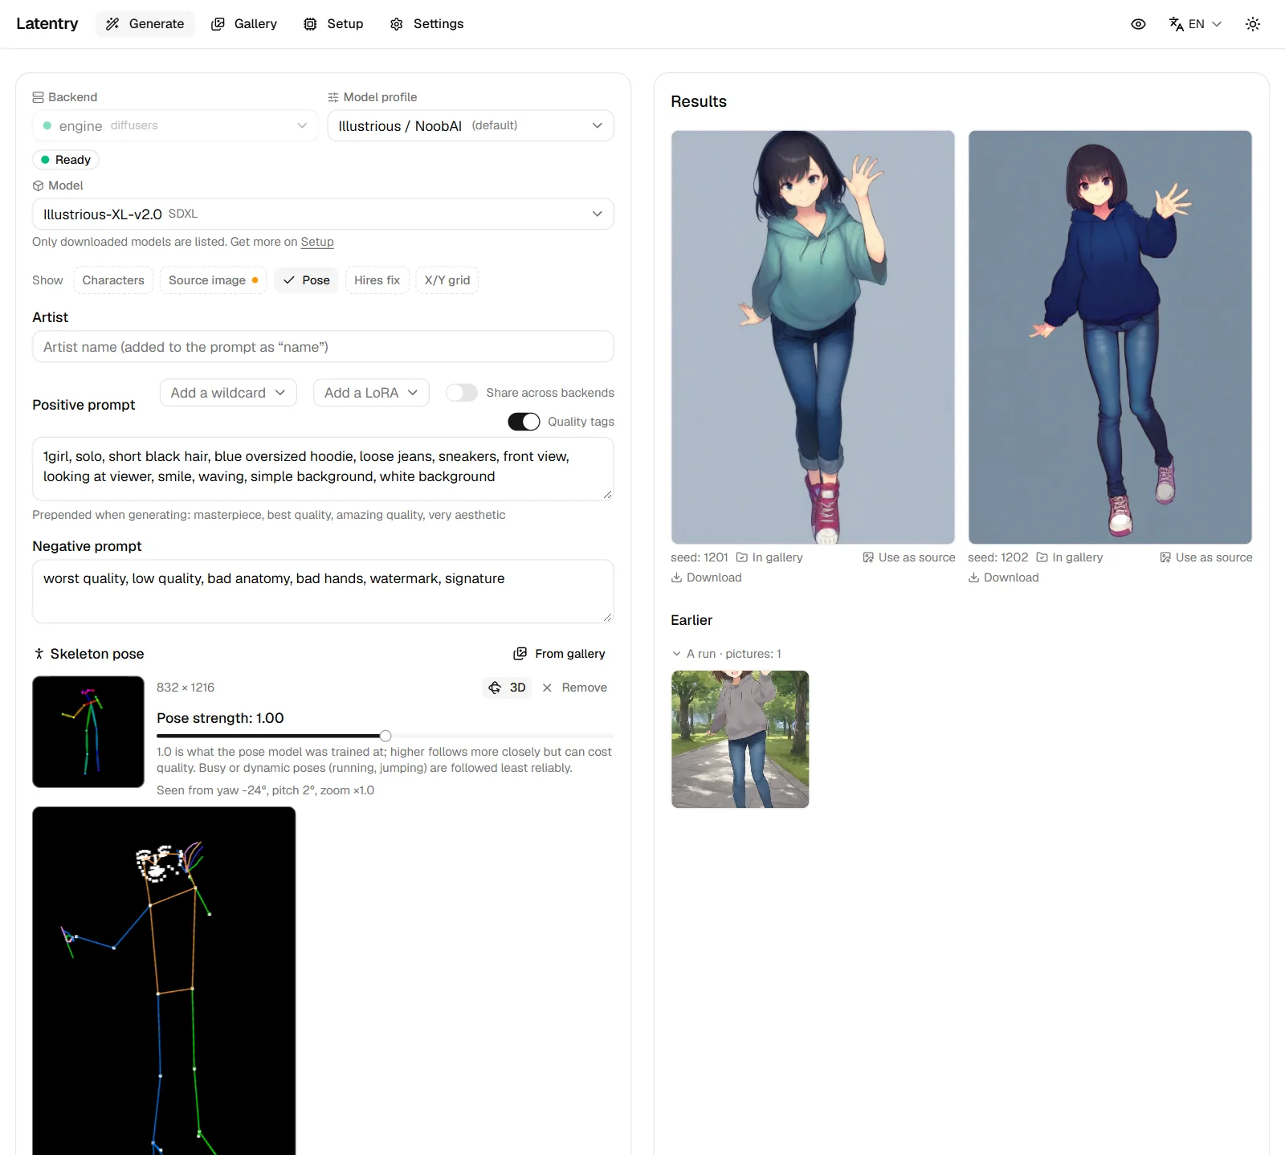Open the Add a wildcard dropdown
Viewport: 1285px width, 1155px height.
coord(228,393)
